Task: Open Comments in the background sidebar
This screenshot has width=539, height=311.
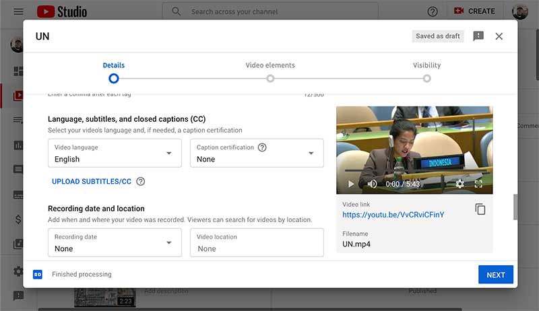Action: (x=18, y=169)
